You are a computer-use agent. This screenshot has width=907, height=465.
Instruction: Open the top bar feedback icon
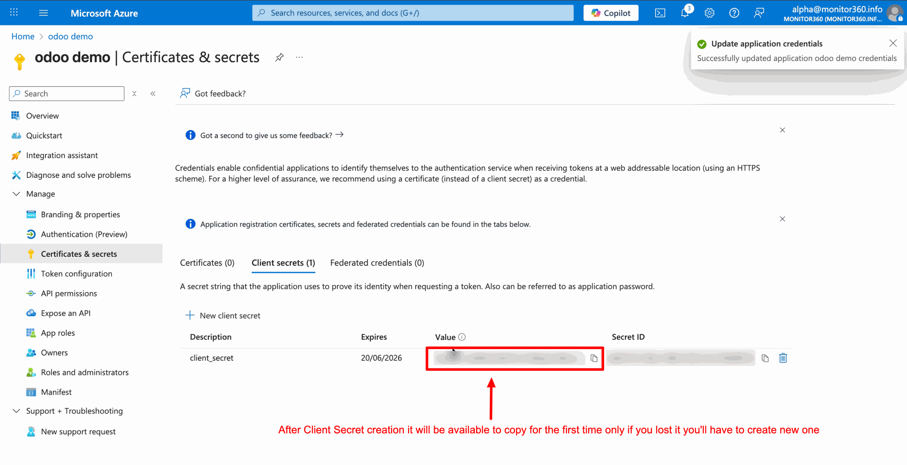759,13
